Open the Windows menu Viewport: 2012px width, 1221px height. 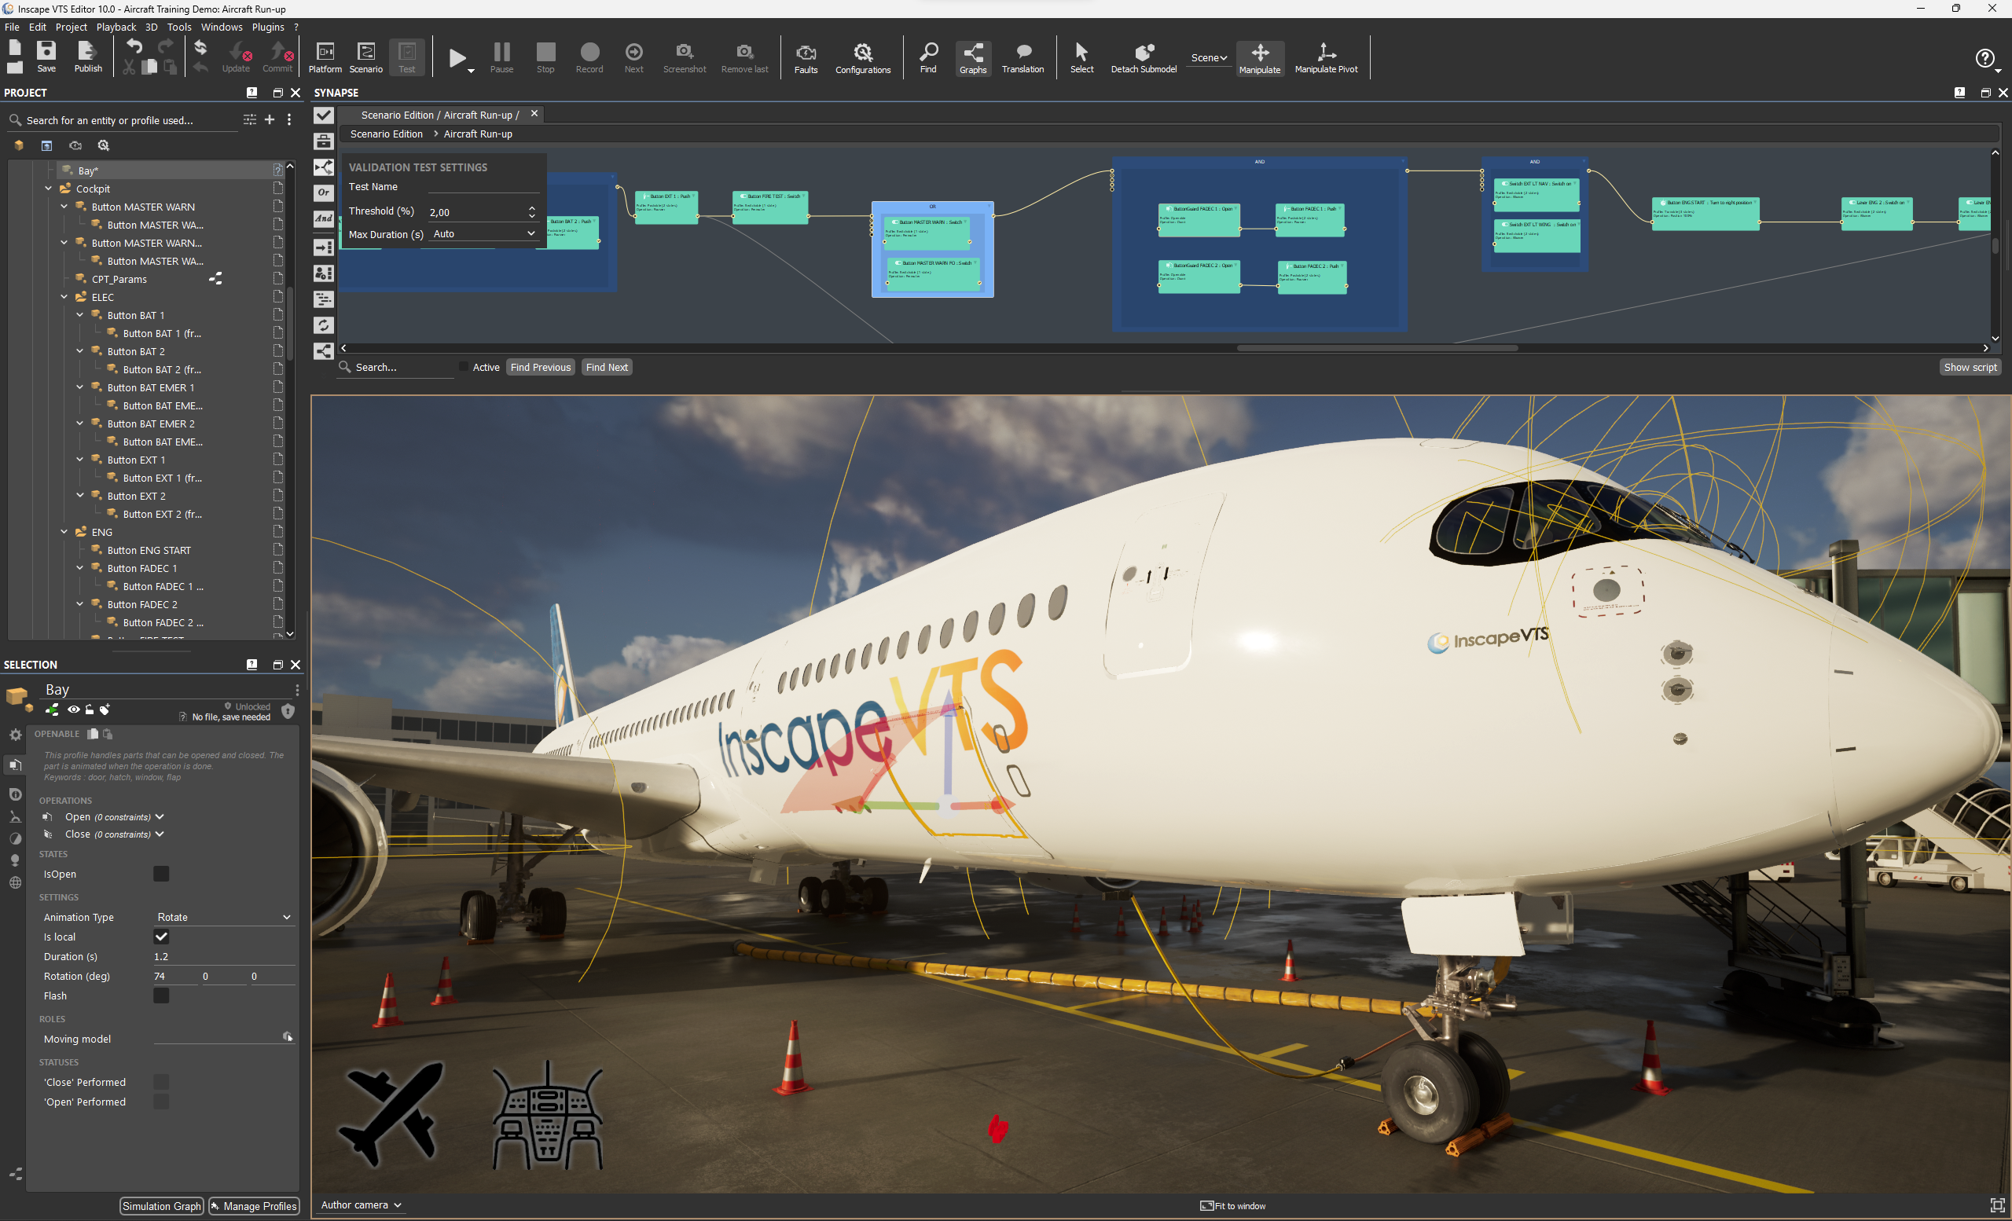click(x=222, y=27)
